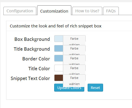132x108 pixels.
Task: Click the white Title Color swatch
Action: (59, 68)
